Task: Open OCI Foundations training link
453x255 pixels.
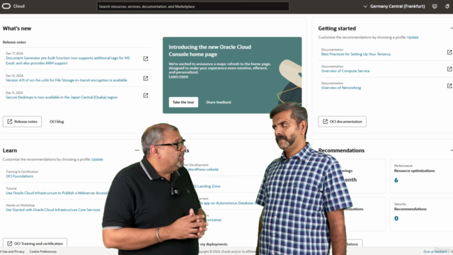Action: pyautogui.click(x=19, y=176)
